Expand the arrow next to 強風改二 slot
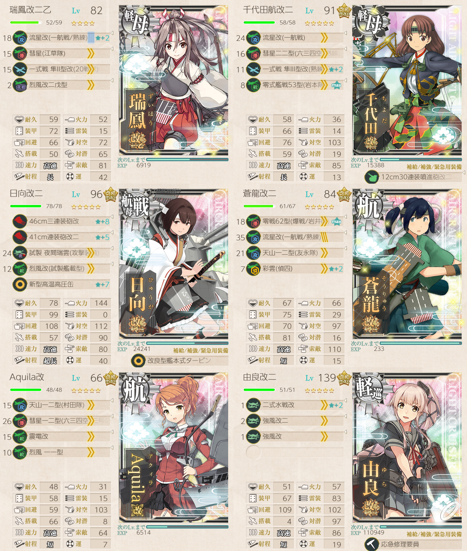The width and height of the screenshot is (467, 551). pos(345,416)
